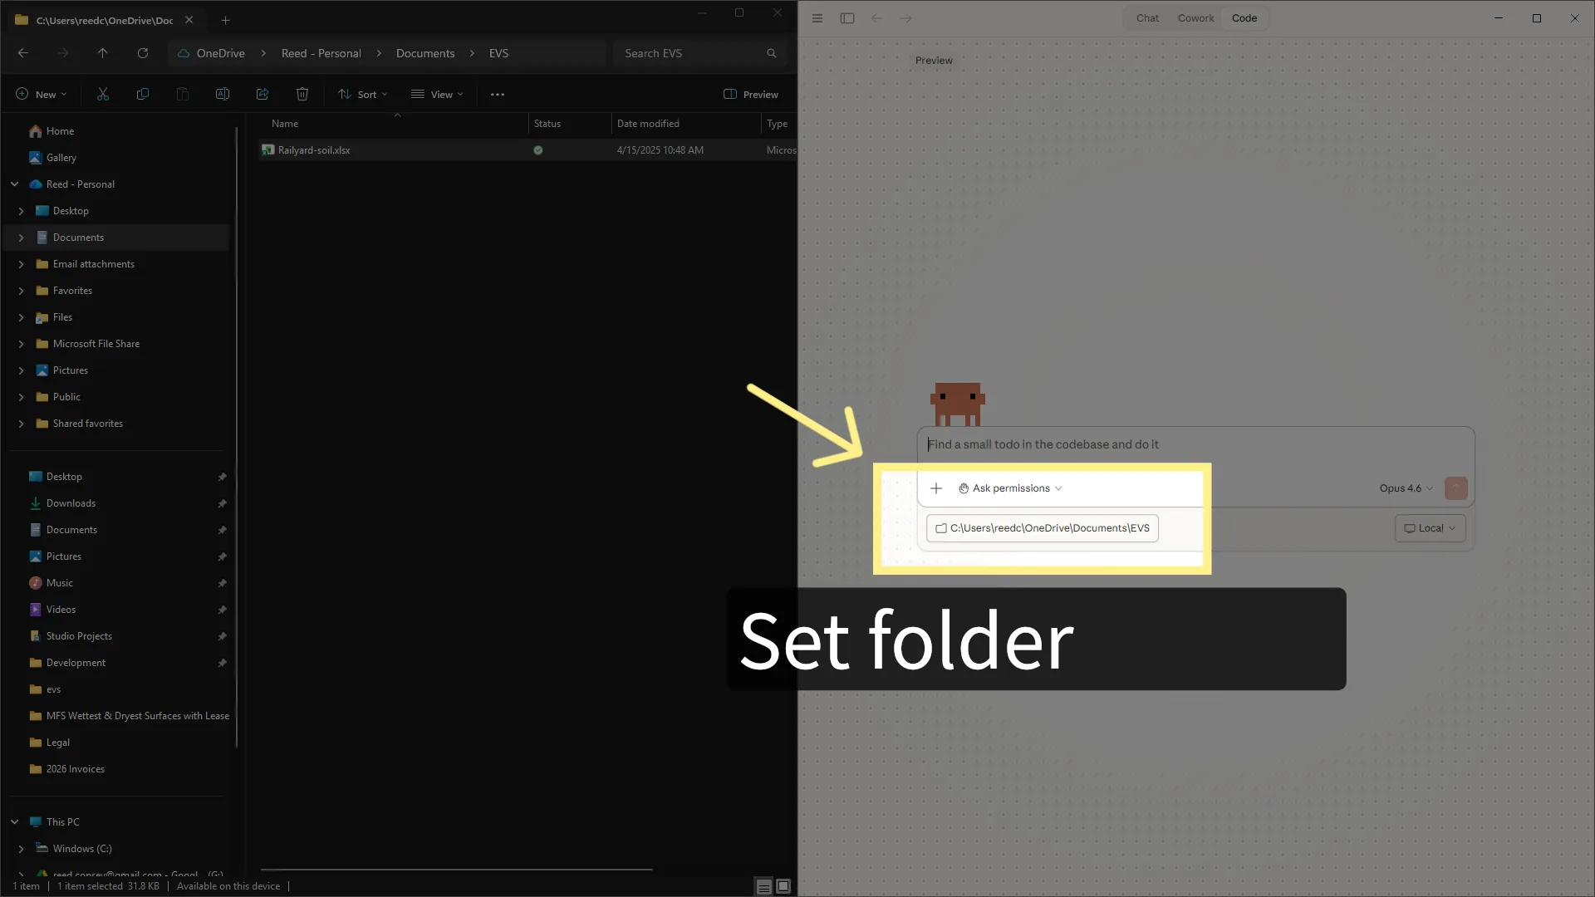Click the Claude prompt input field
The height and width of the screenshot is (897, 1595).
point(1196,445)
